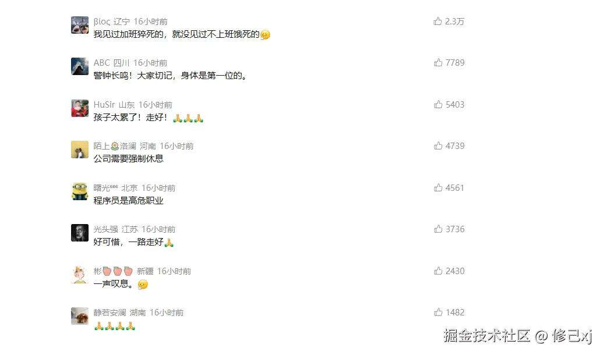
Task: Click thumbs-up on HuSir's comment
Action: [x=438, y=104]
